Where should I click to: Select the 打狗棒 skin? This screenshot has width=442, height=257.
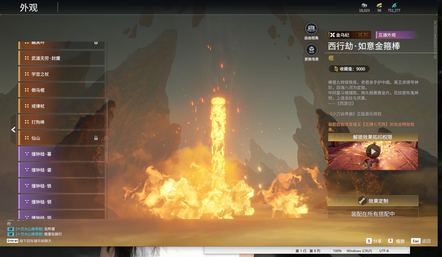(x=62, y=122)
